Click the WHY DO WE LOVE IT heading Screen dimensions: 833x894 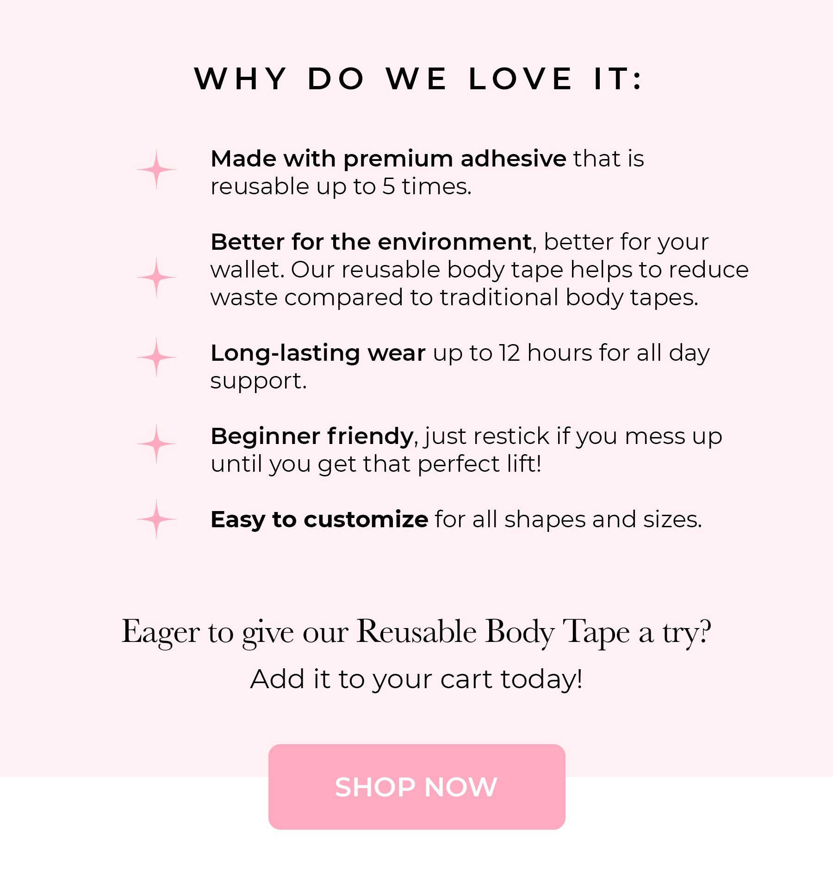click(418, 79)
